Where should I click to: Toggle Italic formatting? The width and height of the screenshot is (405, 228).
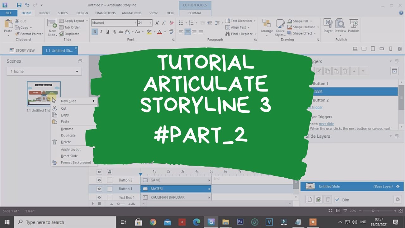click(101, 32)
